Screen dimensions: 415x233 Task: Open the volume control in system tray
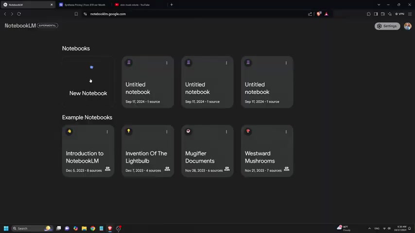[x=389, y=228]
